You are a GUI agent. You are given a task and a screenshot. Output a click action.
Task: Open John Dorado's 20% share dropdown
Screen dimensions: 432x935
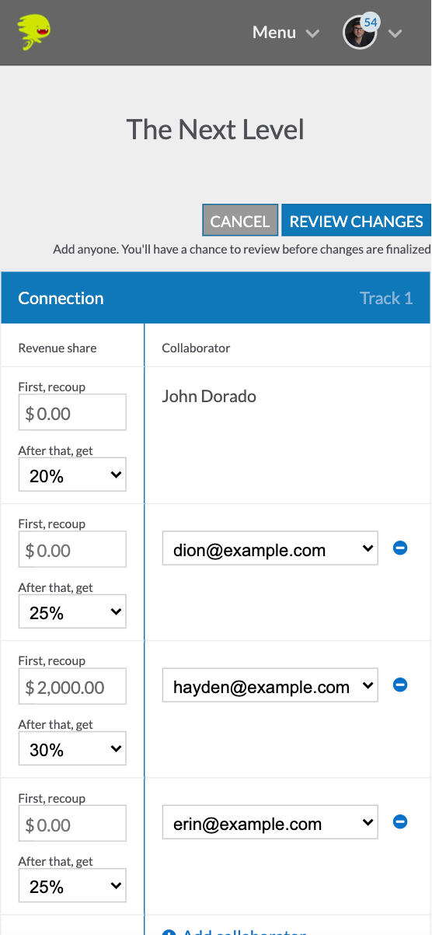point(72,475)
